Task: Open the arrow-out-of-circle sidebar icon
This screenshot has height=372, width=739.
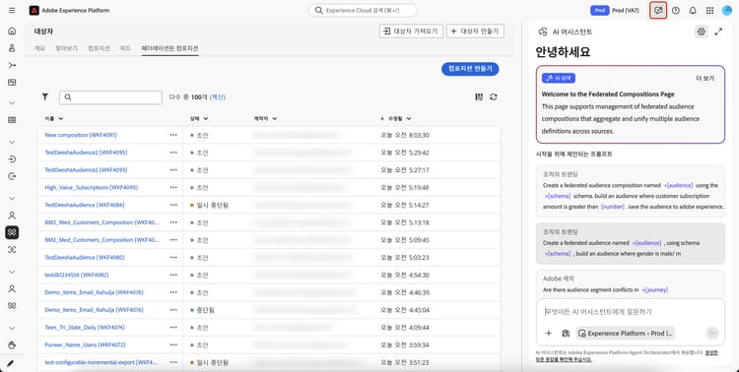Action: [12, 176]
